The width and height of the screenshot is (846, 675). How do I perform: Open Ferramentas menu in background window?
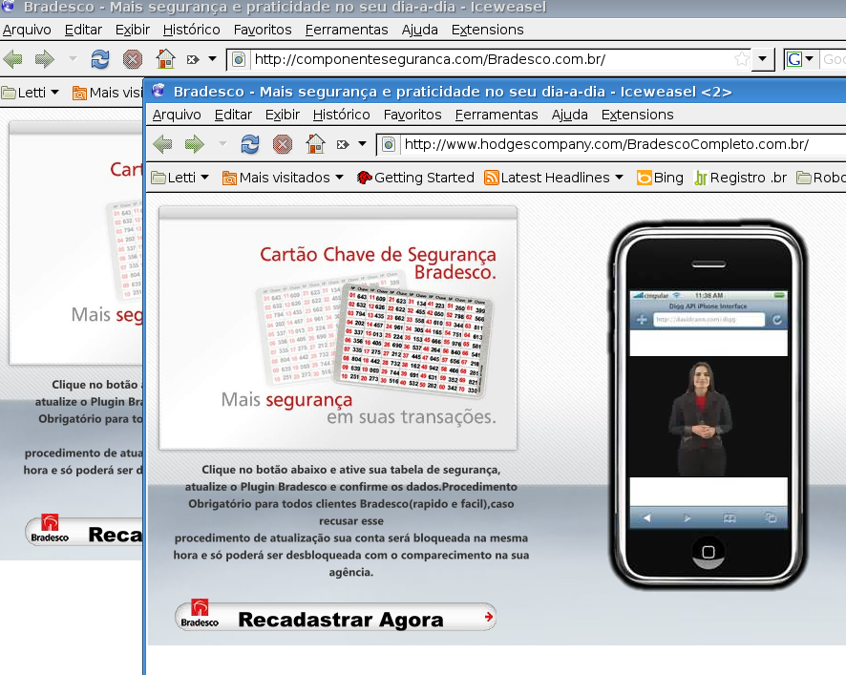coord(347,30)
